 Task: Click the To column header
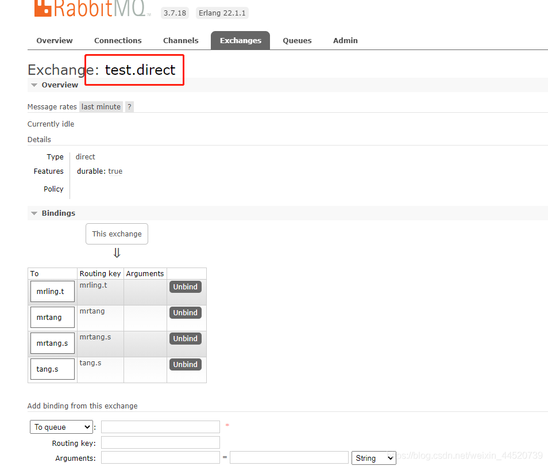click(x=52, y=273)
